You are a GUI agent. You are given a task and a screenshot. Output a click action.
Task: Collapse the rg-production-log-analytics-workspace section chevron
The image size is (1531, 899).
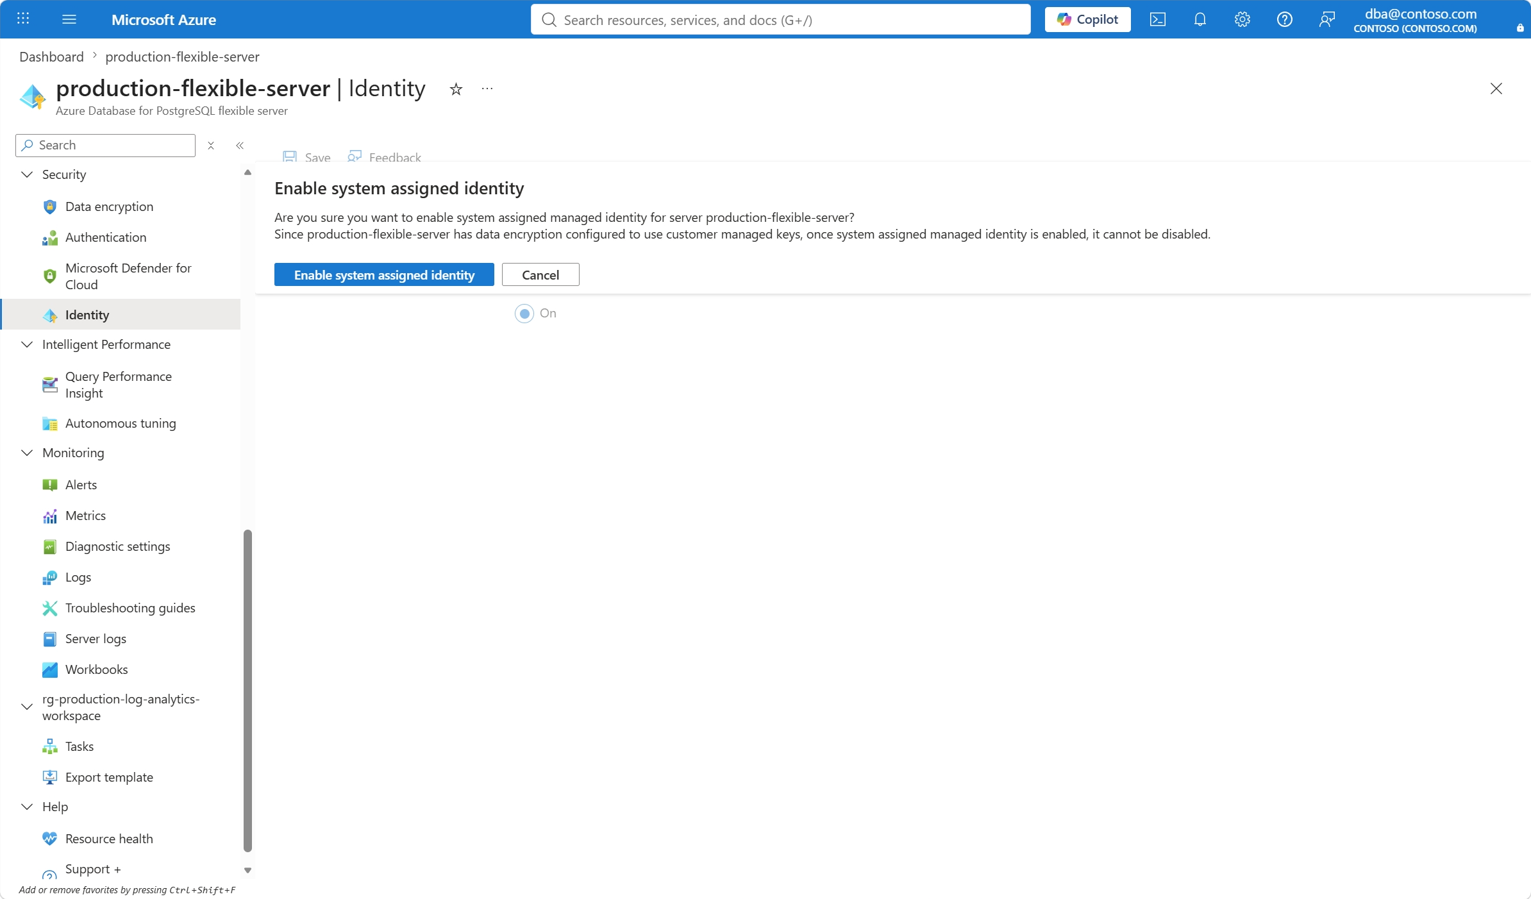click(x=27, y=707)
